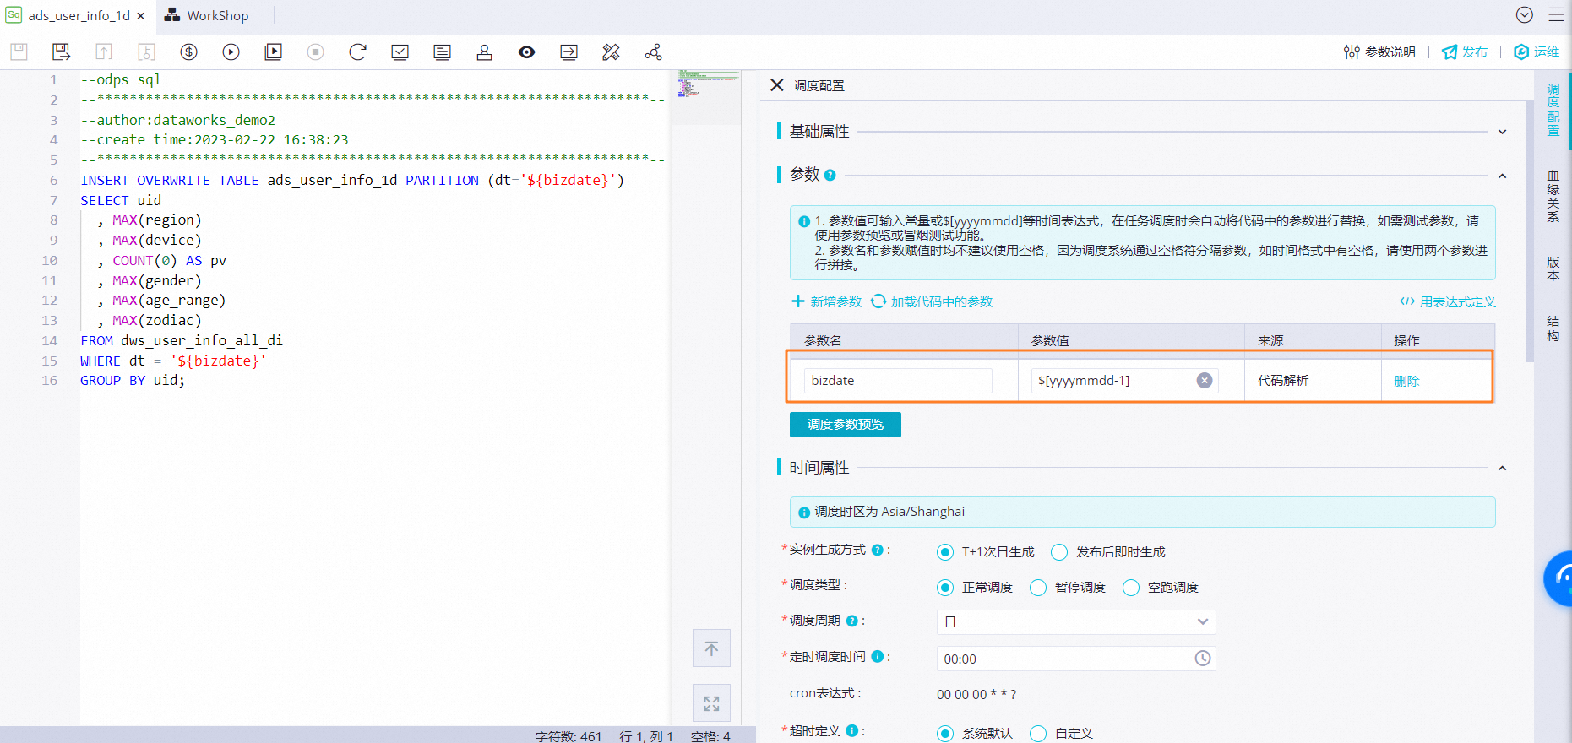Click the blue floating assistant icon
The width and height of the screenshot is (1572, 743).
click(1559, 578)
